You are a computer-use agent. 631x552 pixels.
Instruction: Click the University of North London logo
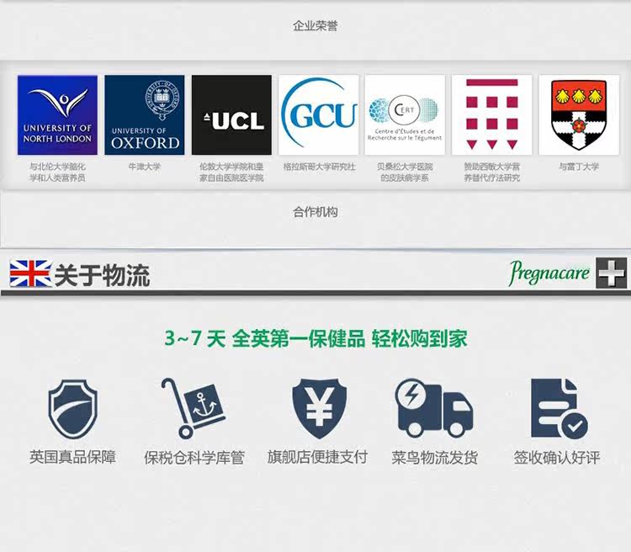click(57, 114)
